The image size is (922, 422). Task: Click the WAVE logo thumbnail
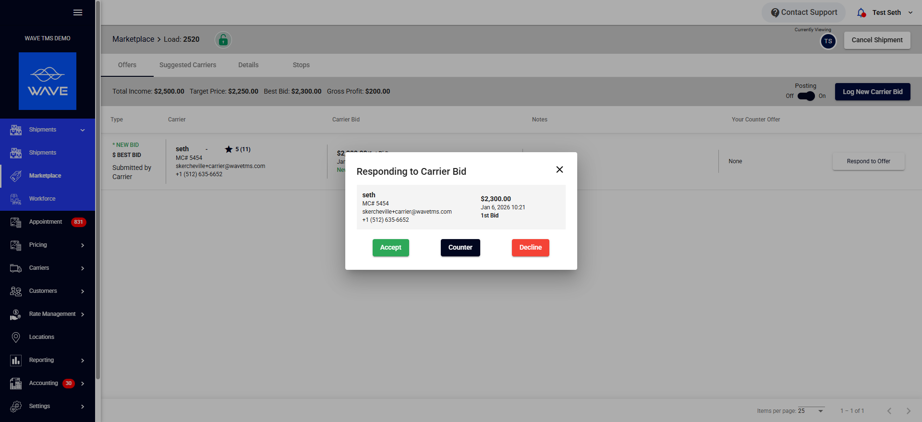point(48,81)
